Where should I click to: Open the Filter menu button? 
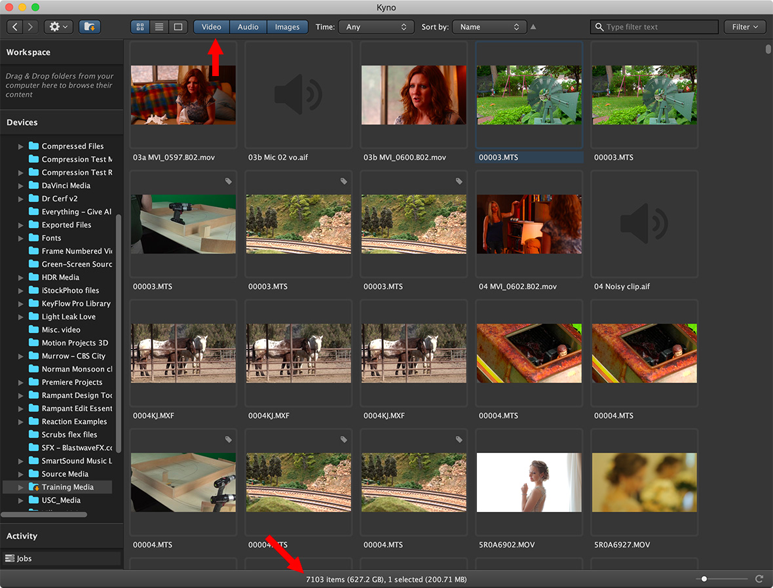click(745, 27)
